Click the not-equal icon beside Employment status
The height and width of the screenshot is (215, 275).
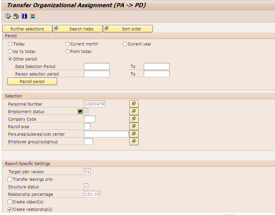[80, 111]
